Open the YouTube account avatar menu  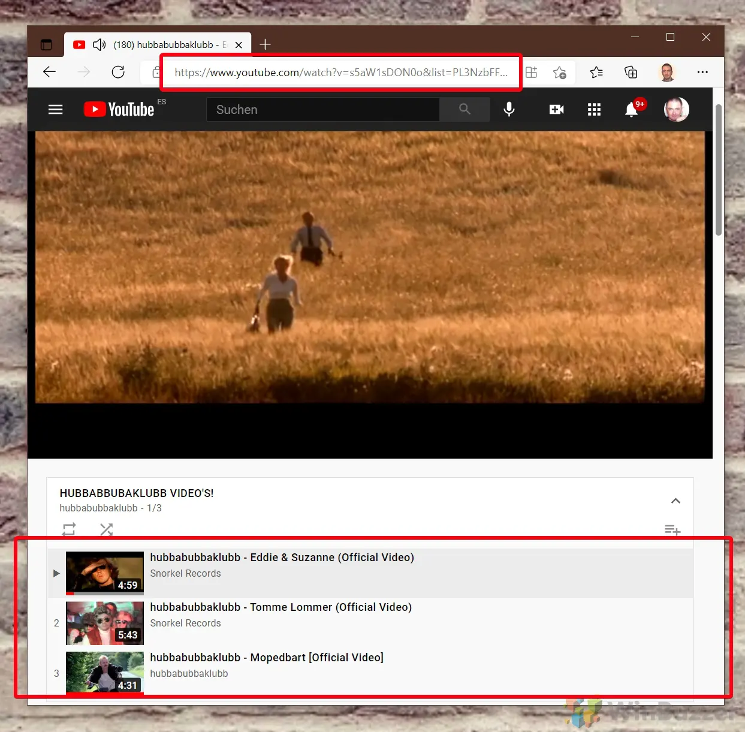[676, 109]
